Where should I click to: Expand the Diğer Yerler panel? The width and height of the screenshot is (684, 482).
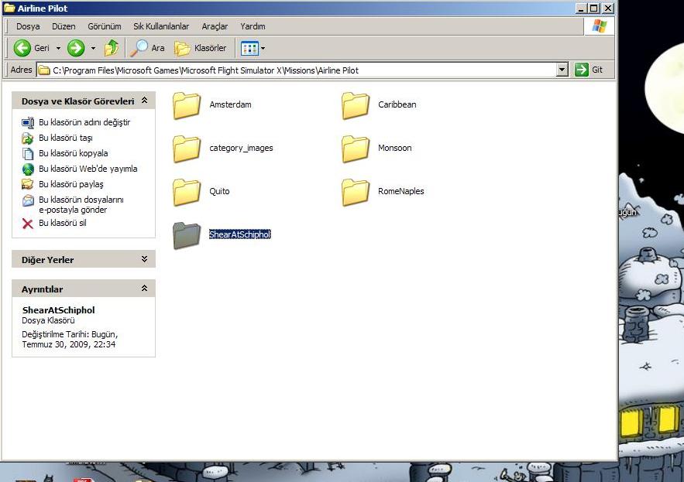pos(144,259)
